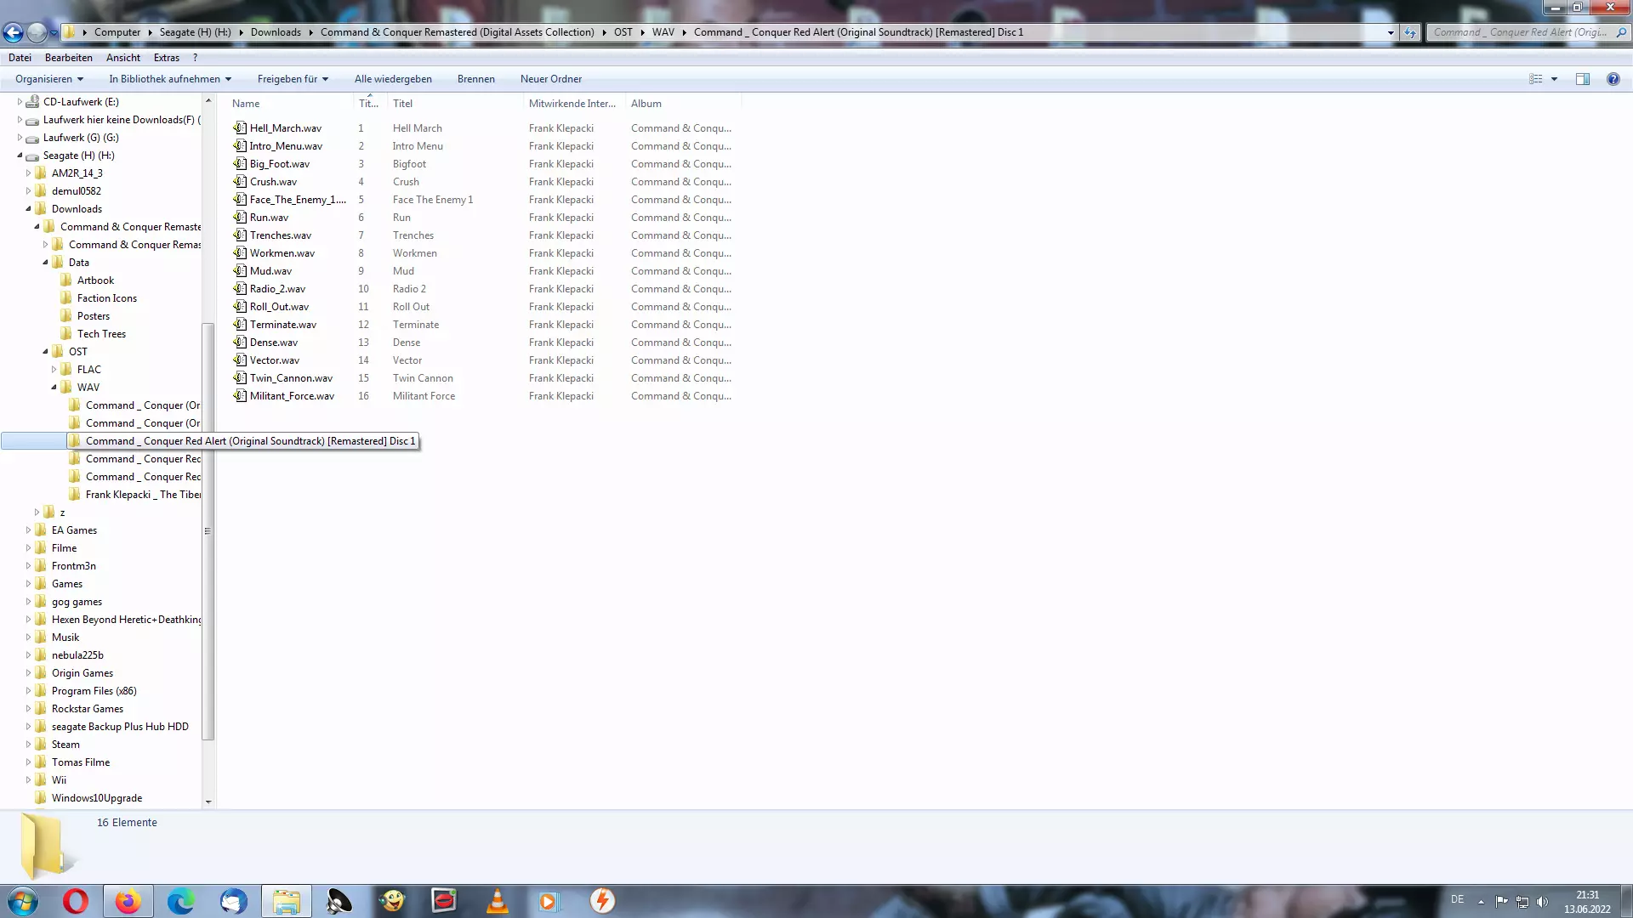Click inside the folder search field

(x=1520, y=32)
